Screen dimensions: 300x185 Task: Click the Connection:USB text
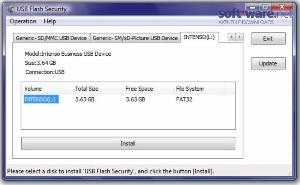[x=45, y=72]
